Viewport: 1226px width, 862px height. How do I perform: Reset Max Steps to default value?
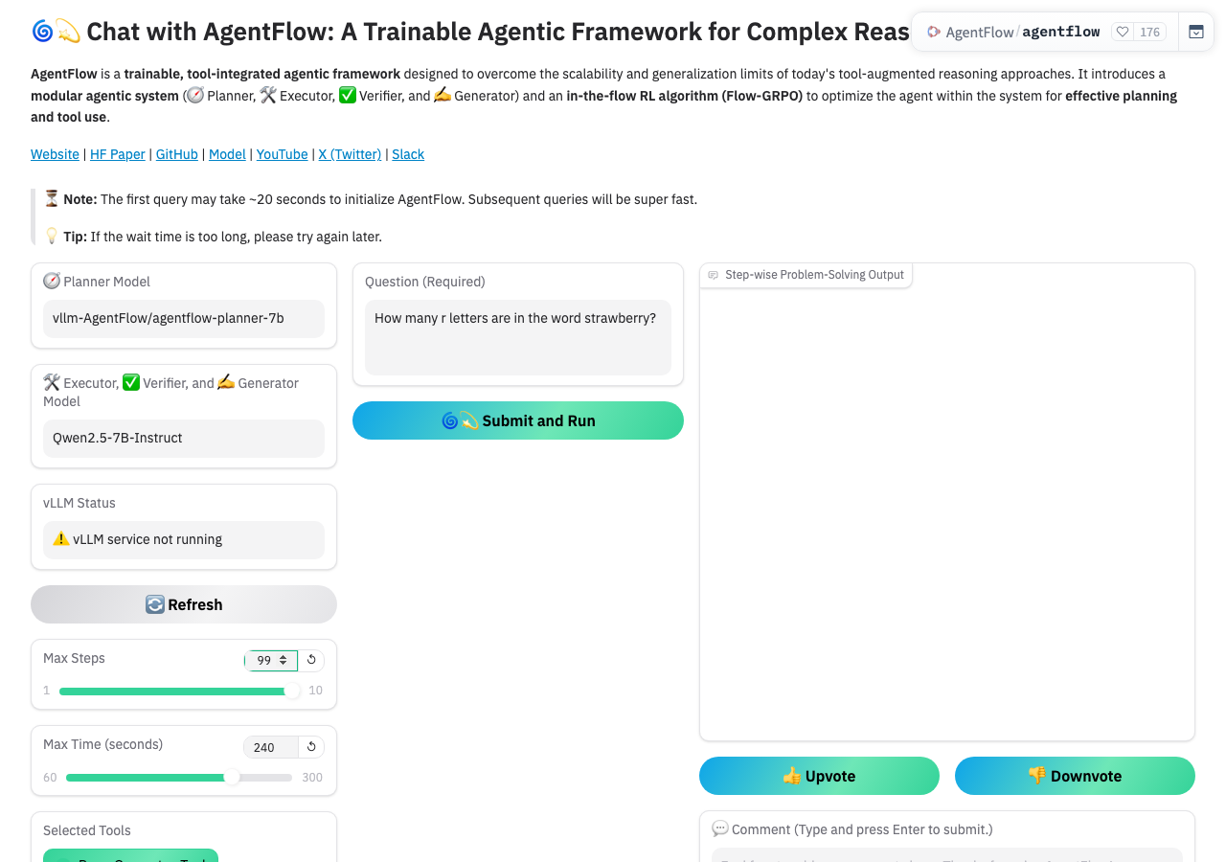pos(311,660)
